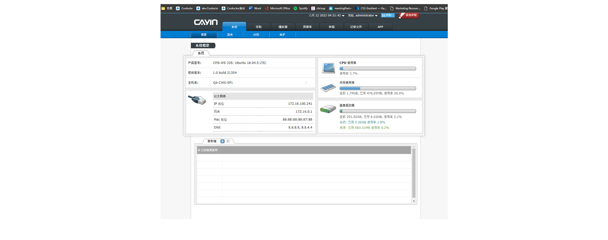Image resolution: width=608 pixels, height=240 pixels.
Task: Open the 时间 submenu item
Action: click(x=256, y=34)
